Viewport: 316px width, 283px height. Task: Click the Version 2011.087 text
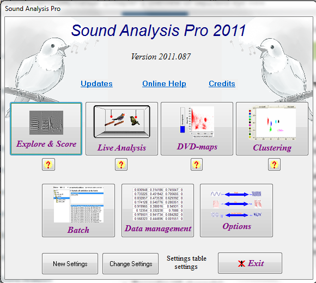(x=161, y=57)
